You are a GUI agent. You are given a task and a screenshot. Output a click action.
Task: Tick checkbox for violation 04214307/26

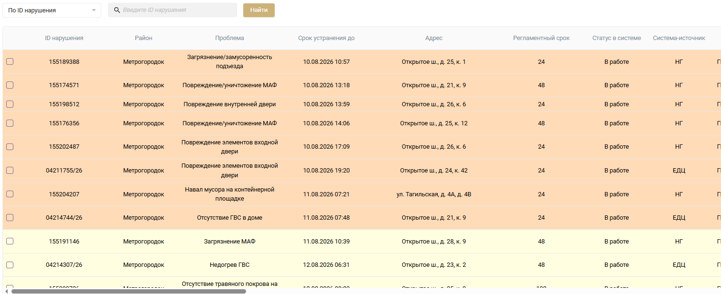[10, 265]
